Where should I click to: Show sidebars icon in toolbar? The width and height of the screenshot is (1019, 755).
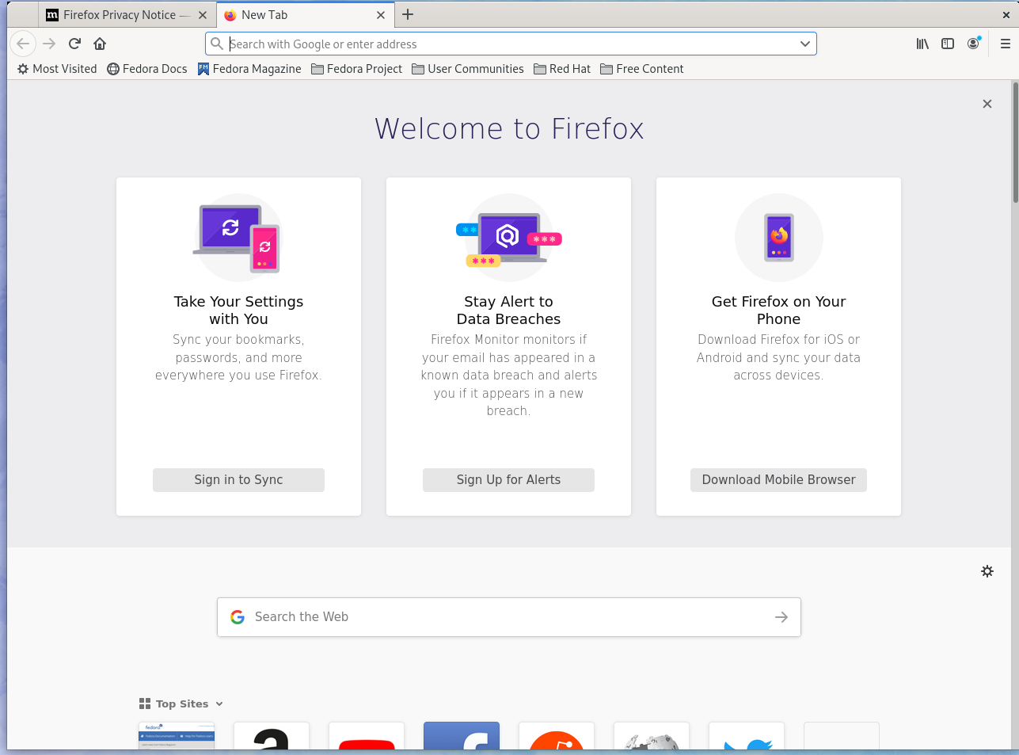948,44
